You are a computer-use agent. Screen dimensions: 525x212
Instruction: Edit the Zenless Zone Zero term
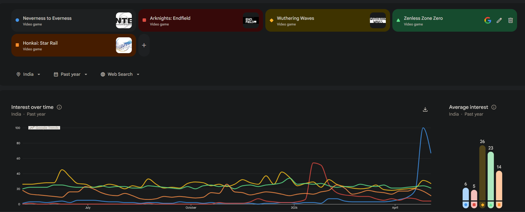click(499, 20)
